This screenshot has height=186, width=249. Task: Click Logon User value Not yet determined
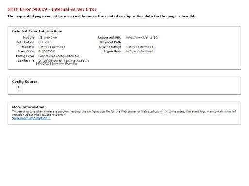coord(140,51)
